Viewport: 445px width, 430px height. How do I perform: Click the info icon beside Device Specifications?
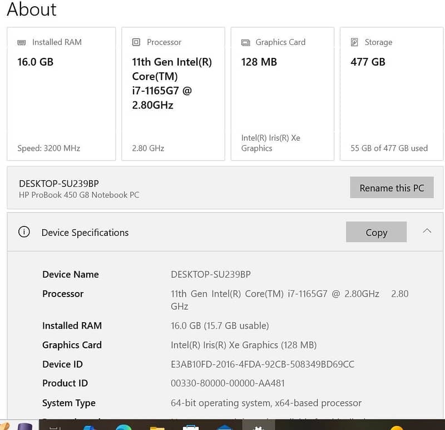[x=24, y=233]
